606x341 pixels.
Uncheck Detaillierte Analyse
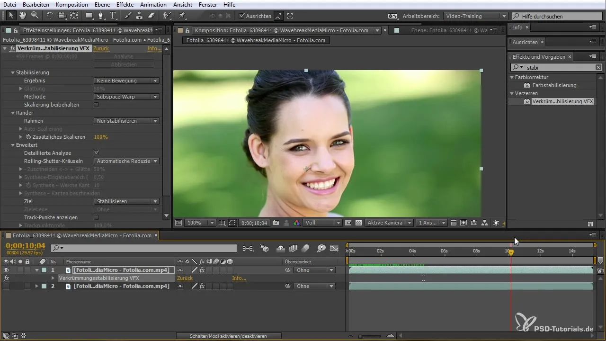click(96, 153)
